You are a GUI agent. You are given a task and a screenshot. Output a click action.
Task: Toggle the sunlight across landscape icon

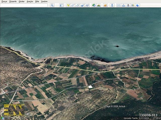99,5
